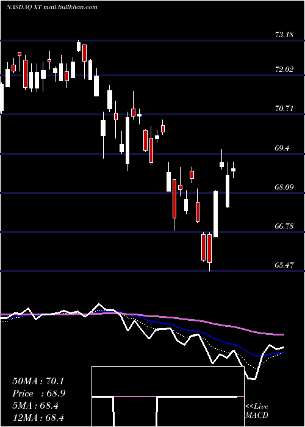Image resolution: width=305 pixels, height=427 pixels.
Task: Click the 70.71 price level label
Action: coord(285,109)
